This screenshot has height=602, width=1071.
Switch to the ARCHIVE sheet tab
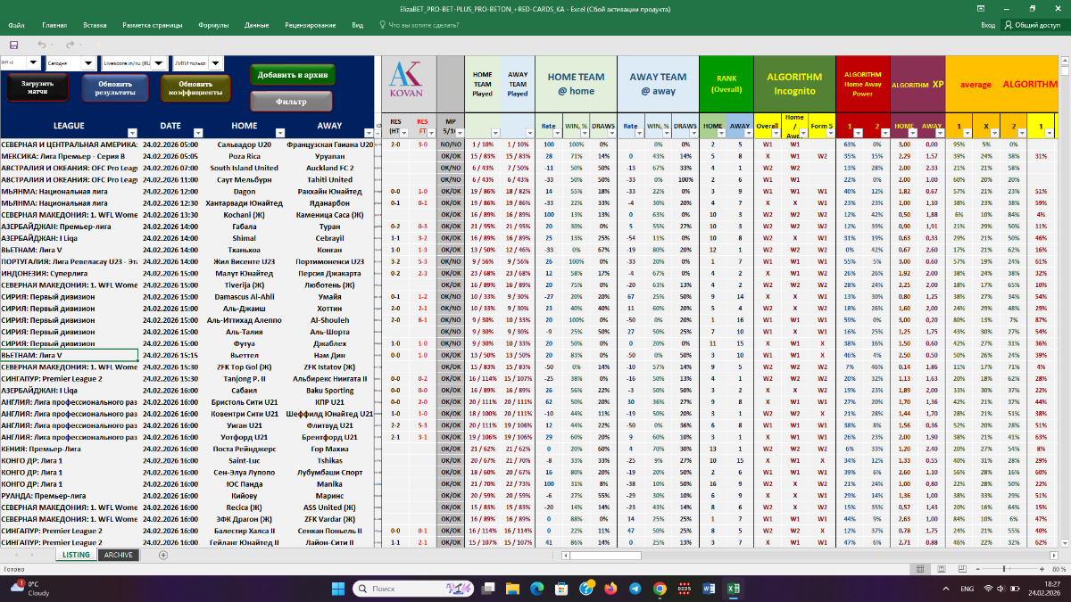[118, 555]
